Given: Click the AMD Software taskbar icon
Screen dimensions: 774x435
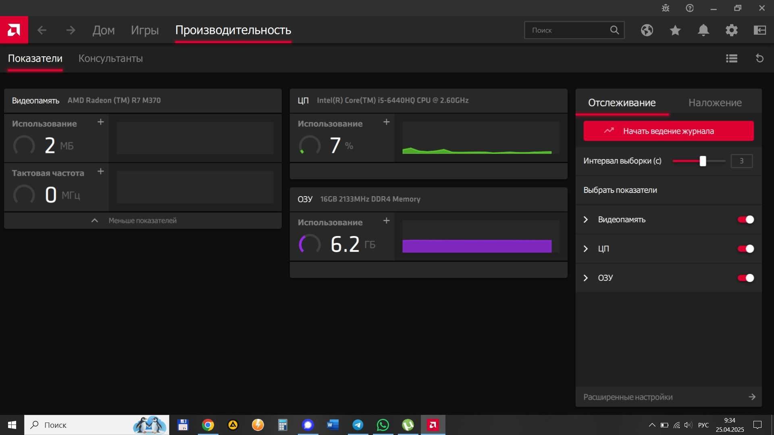Looking at the screenshot, I should tap(433, 425).
